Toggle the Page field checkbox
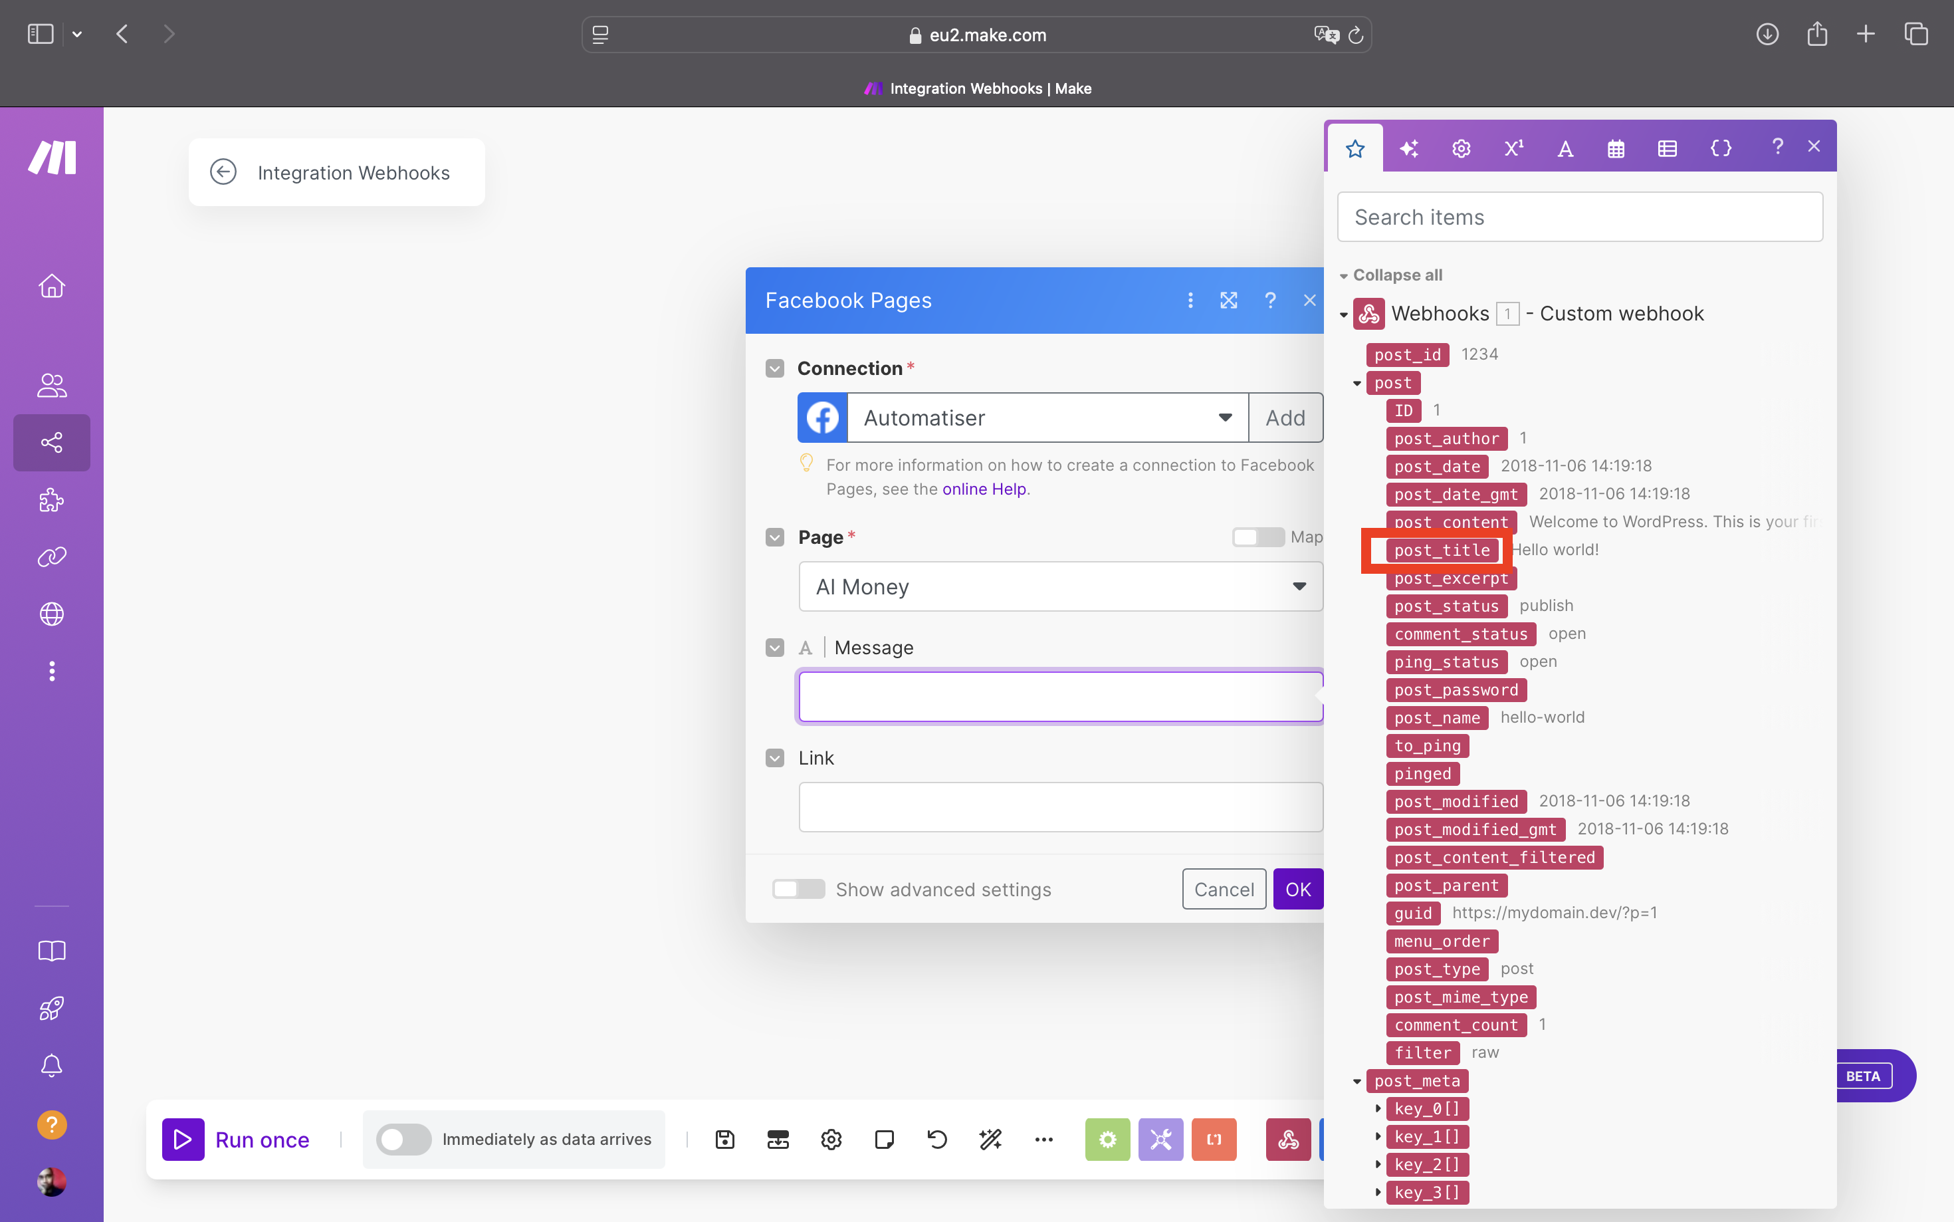Image resolution: width=1954 pixels, height=1222 pixels. [x=775, y=537]
